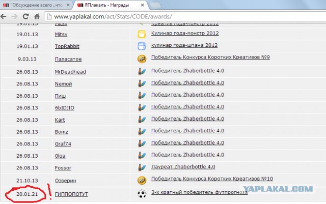
Task: Open user Bomz's profile link
Action: (62, 132)
